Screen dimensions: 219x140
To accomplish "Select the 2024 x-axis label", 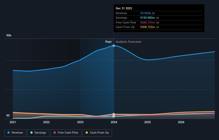I will pos(114,122).
